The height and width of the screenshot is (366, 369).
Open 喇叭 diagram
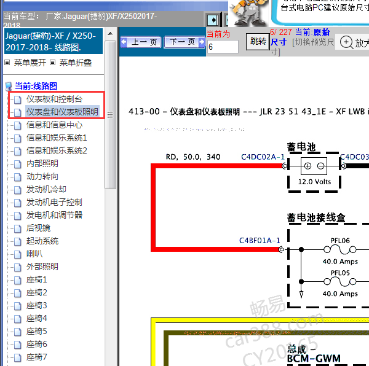coord(34,254)
